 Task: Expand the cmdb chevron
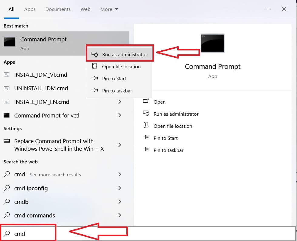click(x=120, y=201)
